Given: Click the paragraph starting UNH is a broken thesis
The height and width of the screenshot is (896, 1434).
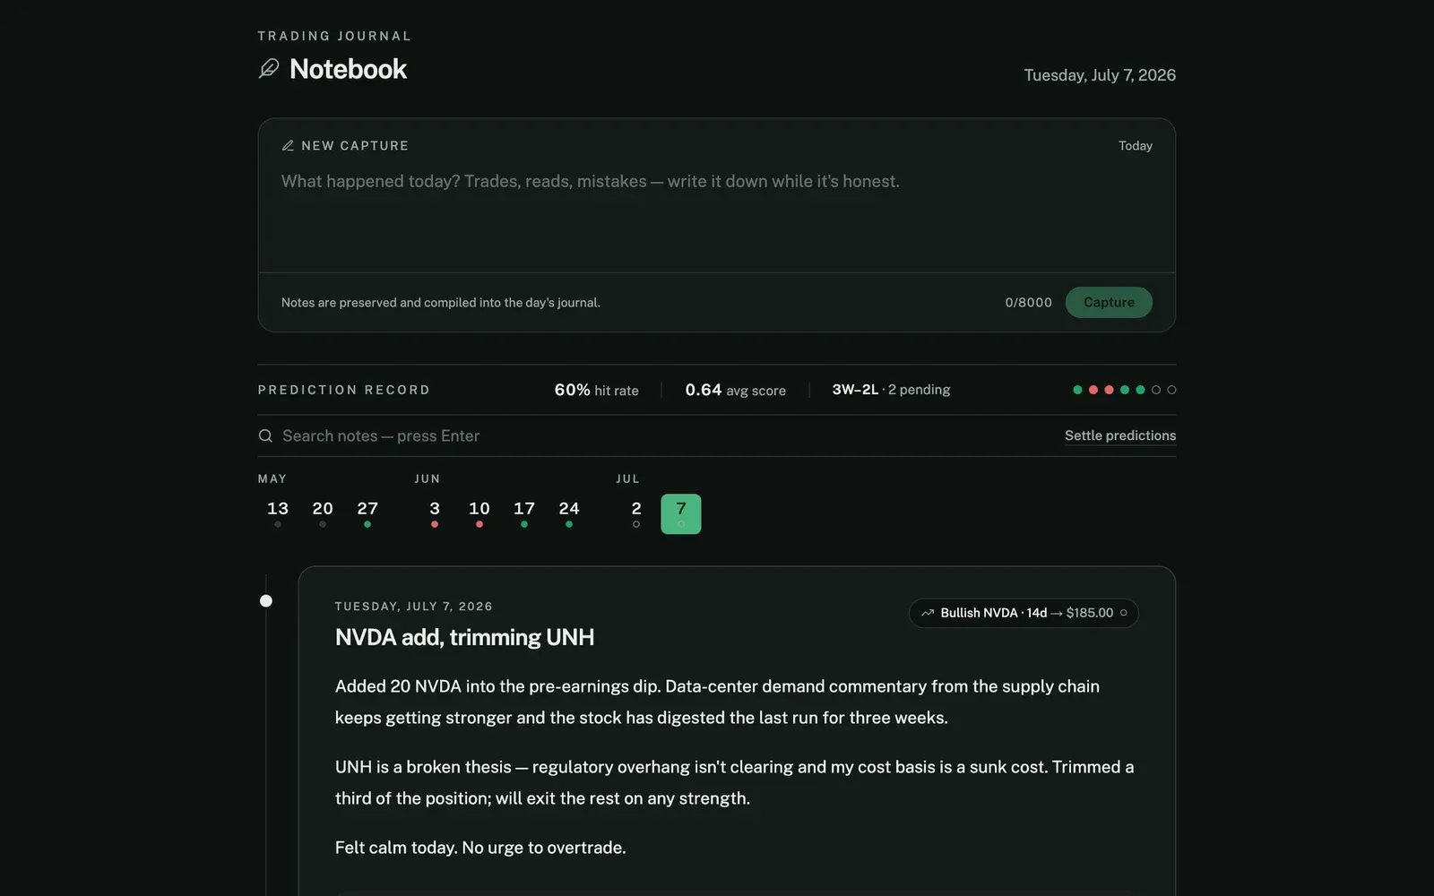Looking at the screenshot, I should click(735, 782).
